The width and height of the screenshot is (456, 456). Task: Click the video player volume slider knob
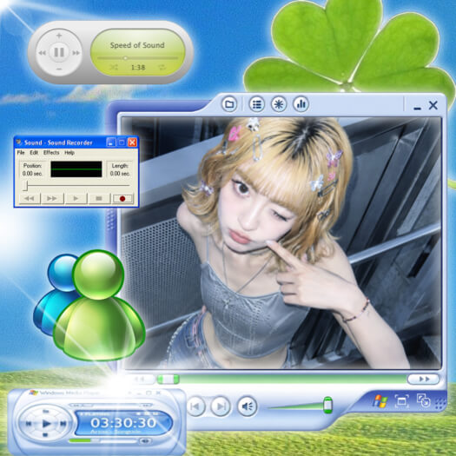click(x=327, y=405)
